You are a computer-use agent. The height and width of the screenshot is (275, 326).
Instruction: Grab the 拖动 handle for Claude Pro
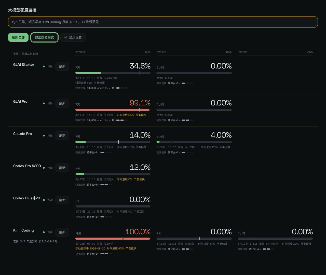click(50, 136)
